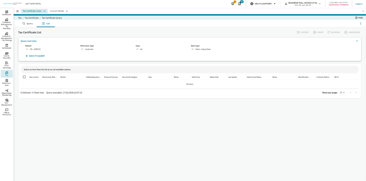
Task: Open Asset Servicing in the sidebar
Action: point(7,65)
